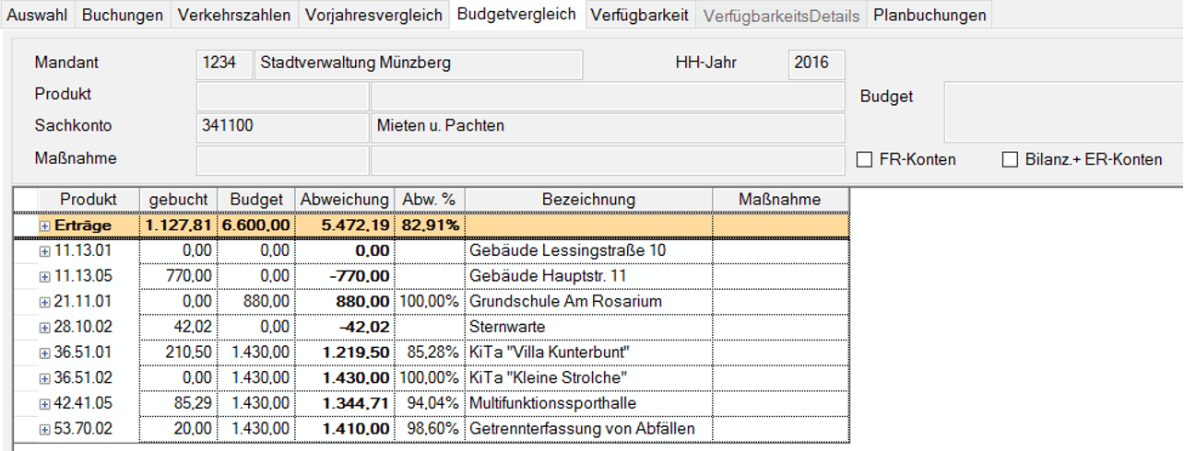Select the Planbuchungen tab

pos(929,16)
